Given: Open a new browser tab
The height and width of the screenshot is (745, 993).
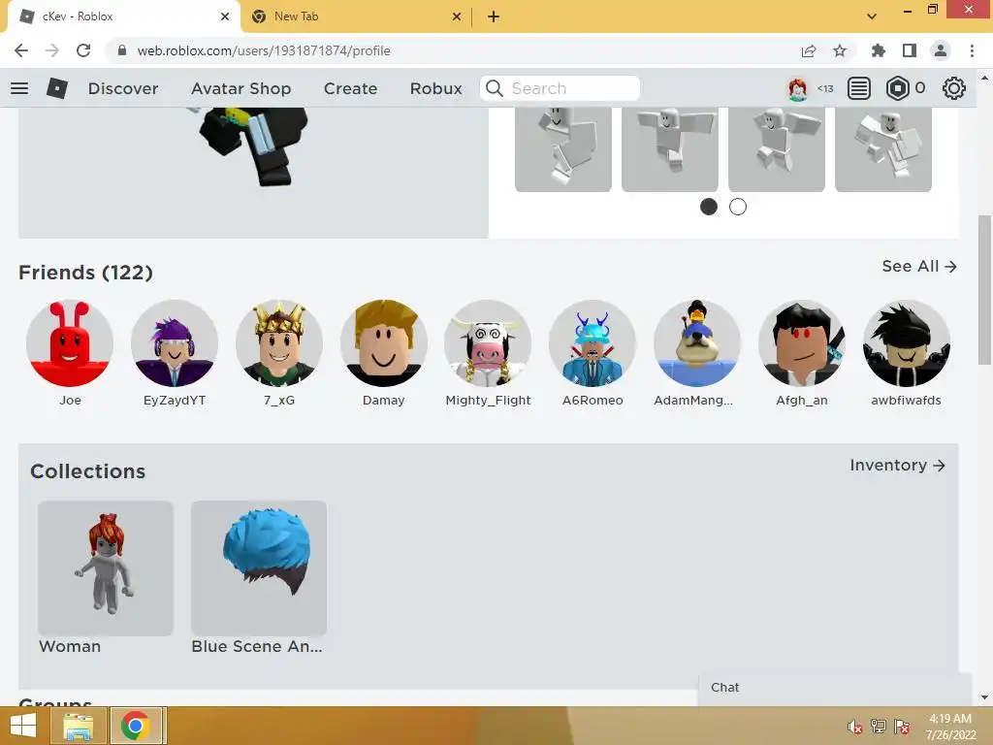Looking at the screenshot, I should click(494, 16).
